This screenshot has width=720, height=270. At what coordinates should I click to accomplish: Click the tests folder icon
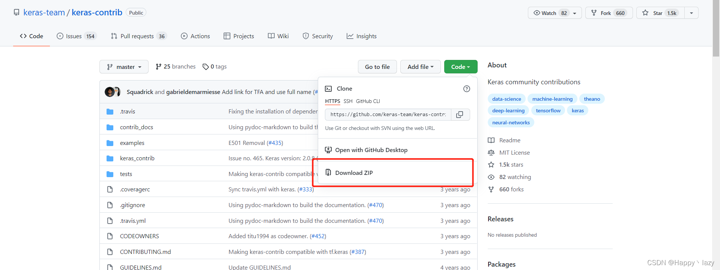point(110,174)
